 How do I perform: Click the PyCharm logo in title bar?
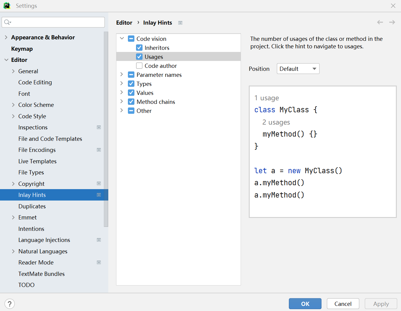(7, 6)
